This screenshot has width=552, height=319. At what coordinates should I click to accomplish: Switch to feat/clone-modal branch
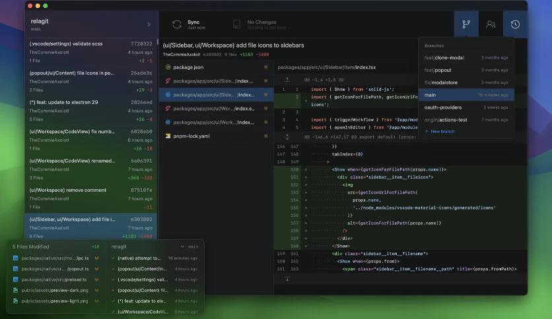(x=466, y=57)
